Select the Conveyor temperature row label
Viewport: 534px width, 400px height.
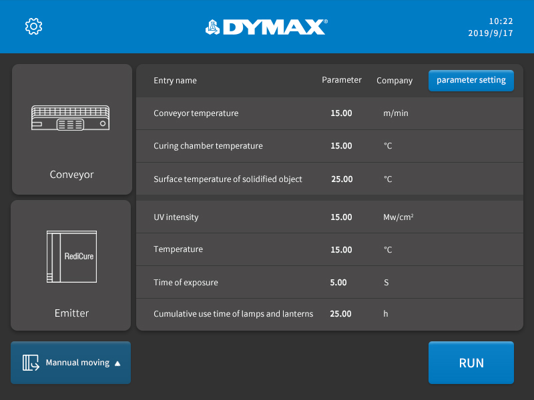196,113
